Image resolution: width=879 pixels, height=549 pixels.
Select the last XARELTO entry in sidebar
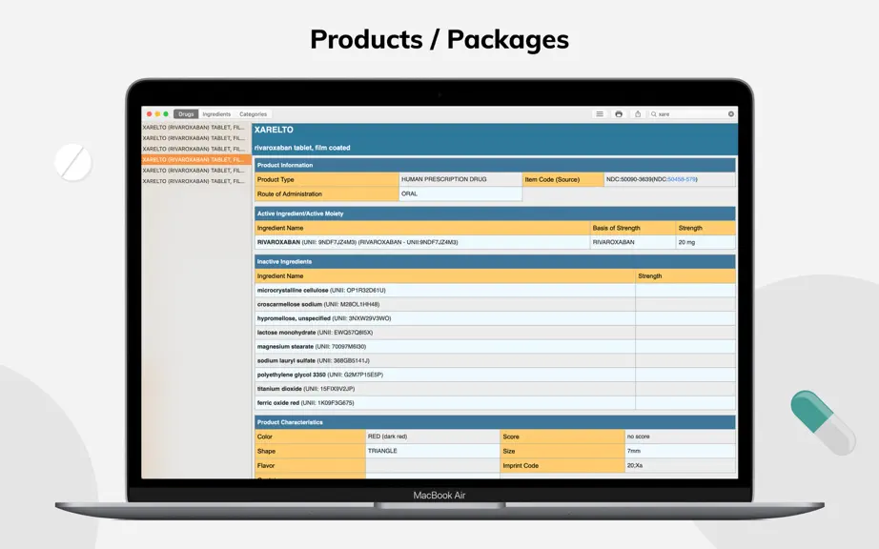[196, 181]
